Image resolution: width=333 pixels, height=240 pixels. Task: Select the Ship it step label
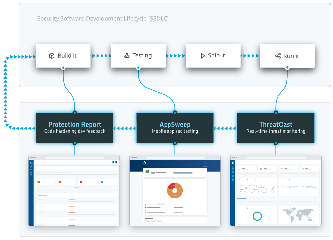click(216, 55)
